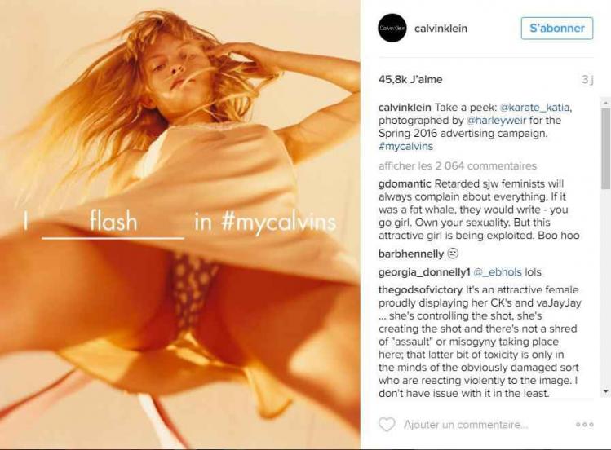This screenshot has width=611, height=450.
Task: Click the @_ebhols mention link
Action: click(498, 272)
